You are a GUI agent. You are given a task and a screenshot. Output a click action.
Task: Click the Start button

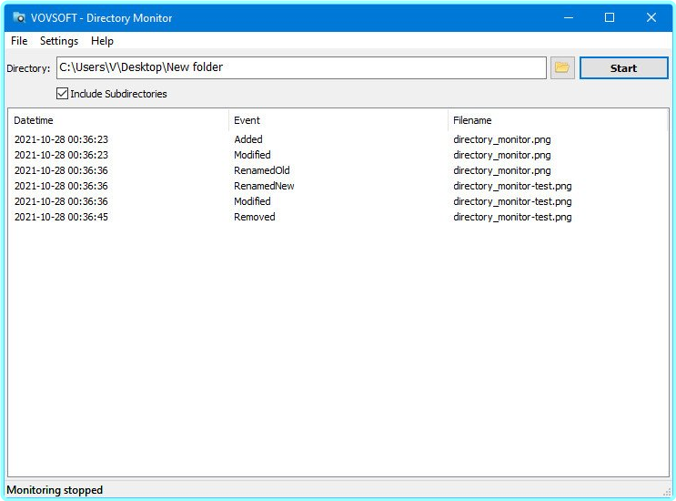tap(623, 68)
